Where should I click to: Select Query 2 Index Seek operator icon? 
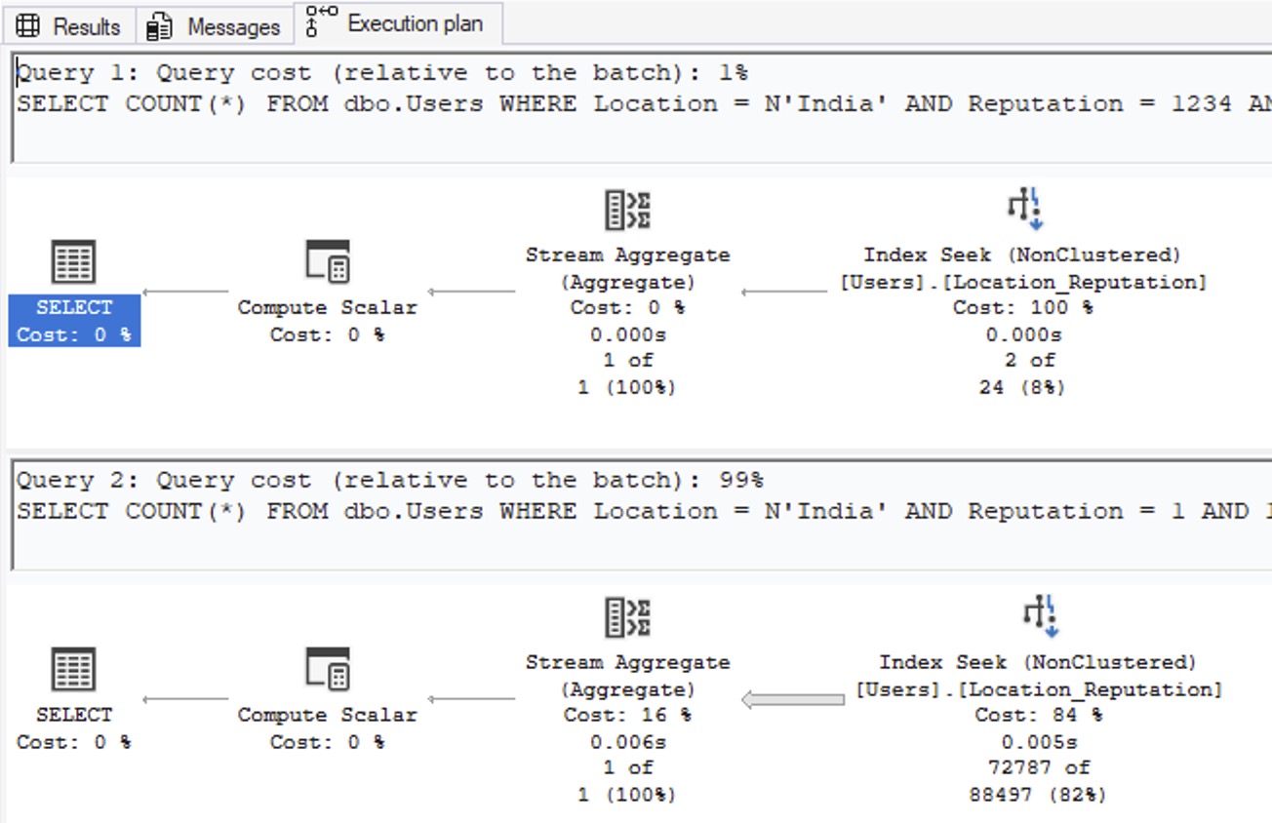(1039, 615)
